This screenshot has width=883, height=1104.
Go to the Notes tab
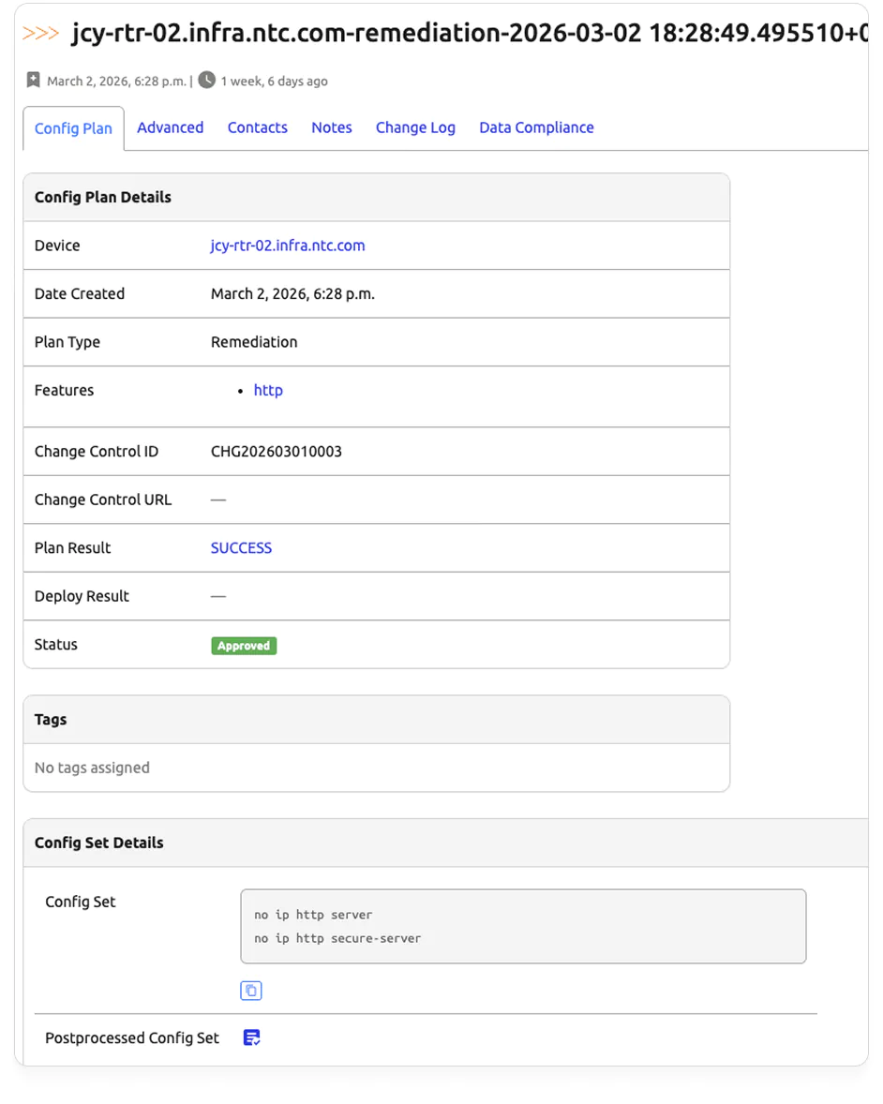coord(332,127)
